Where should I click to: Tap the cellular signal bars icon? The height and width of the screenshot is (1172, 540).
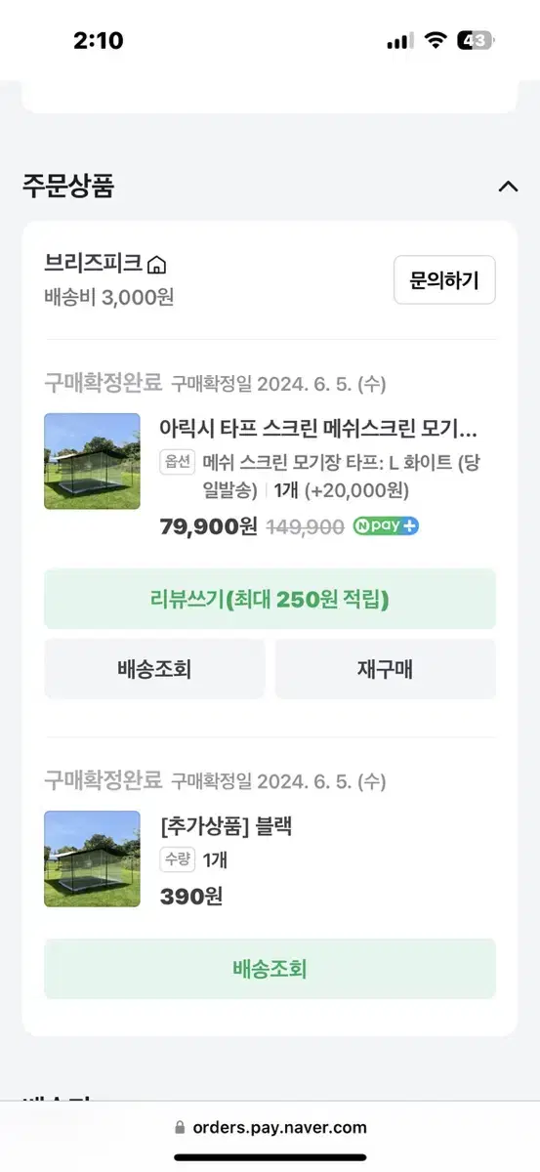(400, 42)
